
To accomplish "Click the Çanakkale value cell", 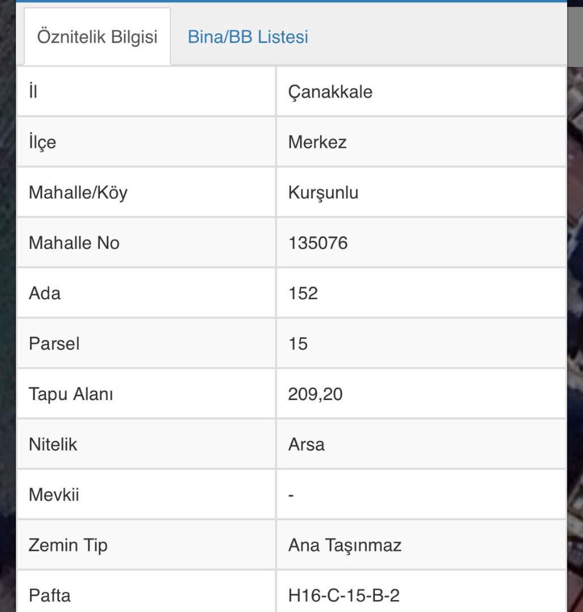I will 330,92.
